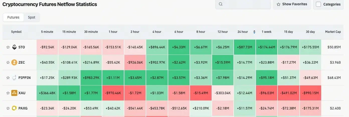
Task: Click the ZEC -$17.27M cell
Action: pos(289,62)
